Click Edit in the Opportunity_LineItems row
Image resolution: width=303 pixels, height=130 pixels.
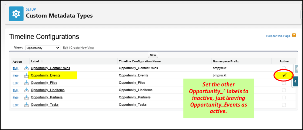click(x=15, y=91)
